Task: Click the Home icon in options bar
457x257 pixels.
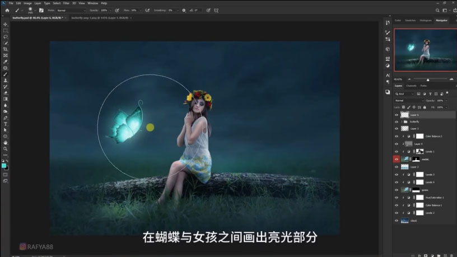Action: point(7,10)
